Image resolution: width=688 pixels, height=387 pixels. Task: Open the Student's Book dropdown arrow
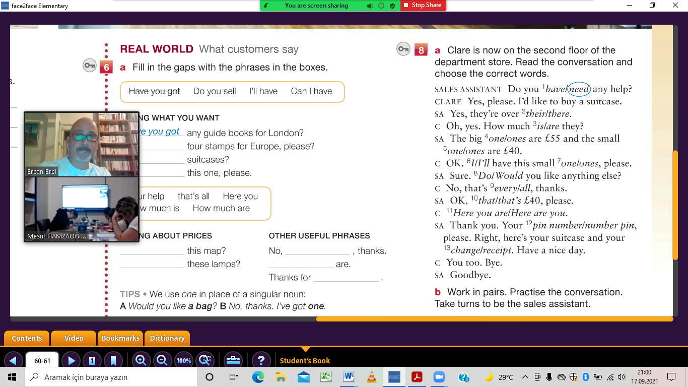(305, 349)
